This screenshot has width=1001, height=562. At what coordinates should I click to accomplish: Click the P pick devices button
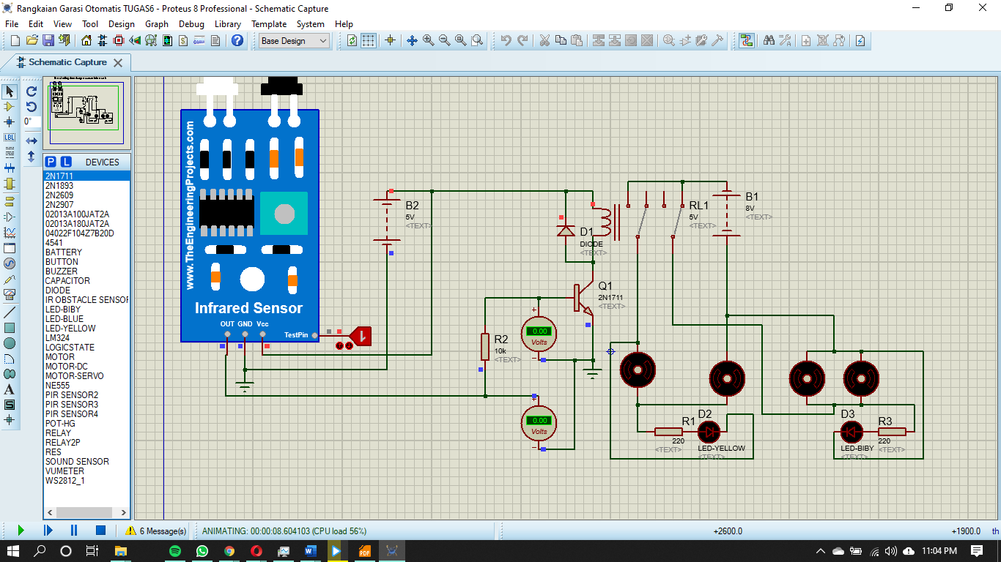coord(51,162)
